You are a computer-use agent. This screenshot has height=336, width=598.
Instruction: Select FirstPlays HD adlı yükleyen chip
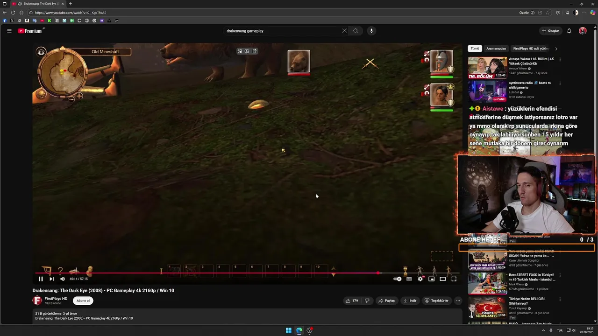click(x=531, y=49)
